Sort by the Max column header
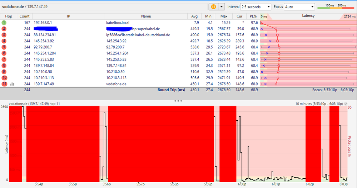The image size is (357, 188). click(x=224, y=16)
